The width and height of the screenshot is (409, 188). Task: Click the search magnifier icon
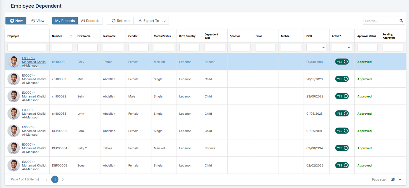[x=401, y=21]
